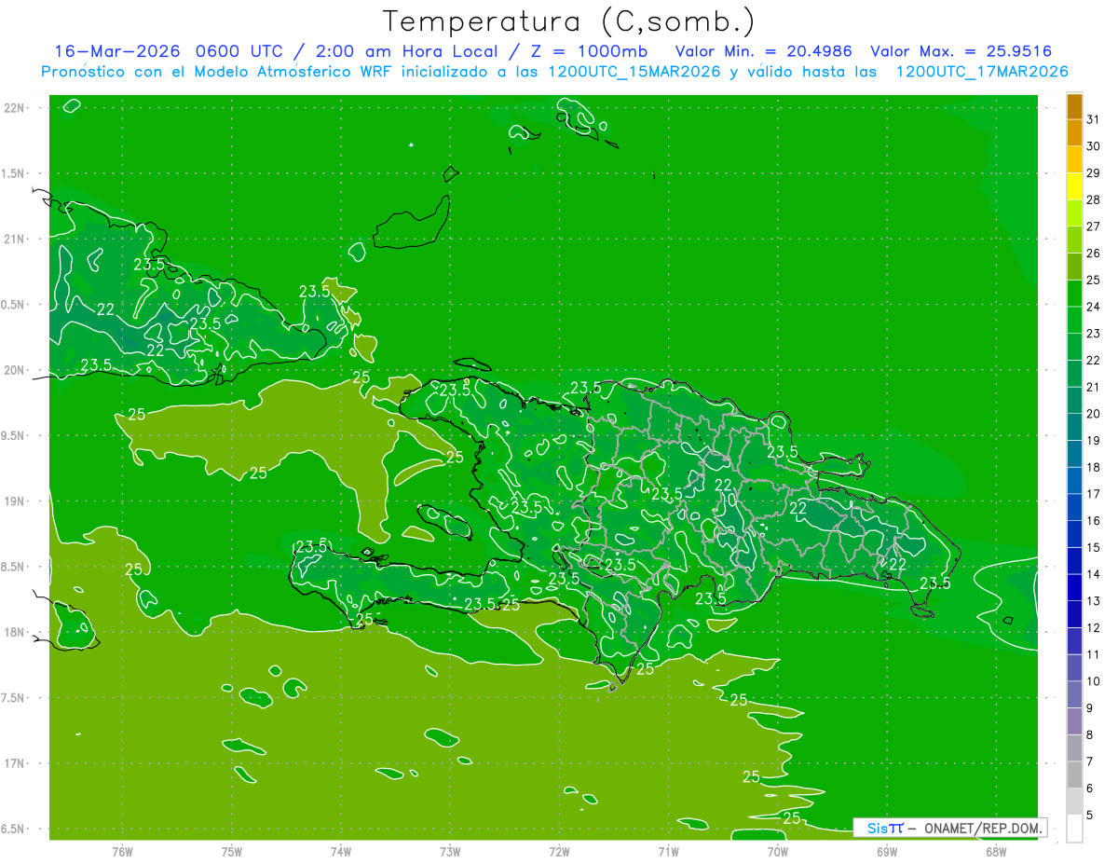The height and width of the screenshot is (864, 1118).
Task: Click the "73W" longitude axis label
Action: tap(450, 852)
